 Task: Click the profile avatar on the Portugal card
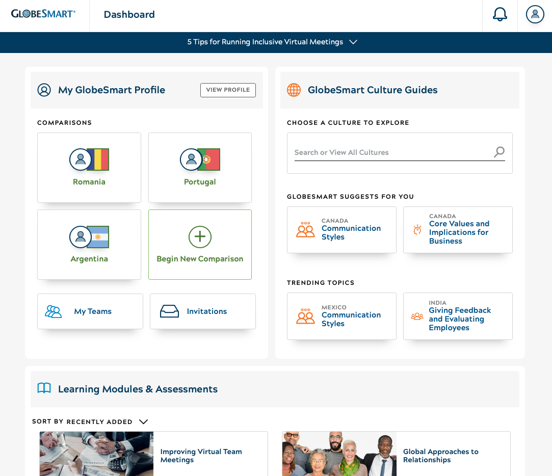click(x=191, y=160)
